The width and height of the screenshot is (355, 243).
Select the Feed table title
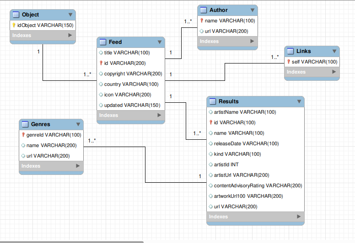pyautogui.click(x=115, y=42)
